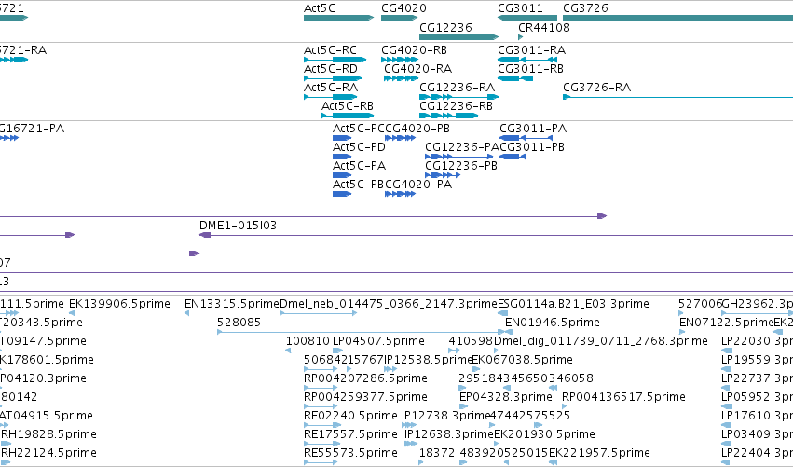Screen dimensions: 793x467
Task: Select the Act5C gene feature label
Action: [319, 8]
